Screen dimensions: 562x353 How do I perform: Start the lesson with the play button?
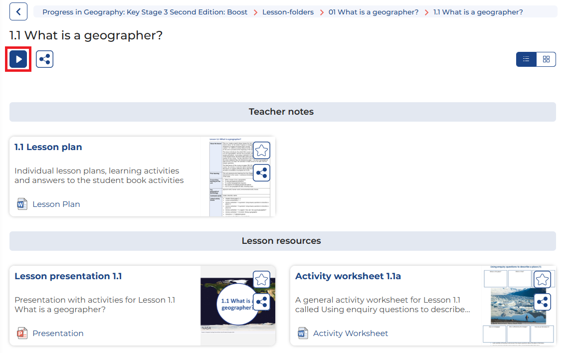[x=18, y=59]
